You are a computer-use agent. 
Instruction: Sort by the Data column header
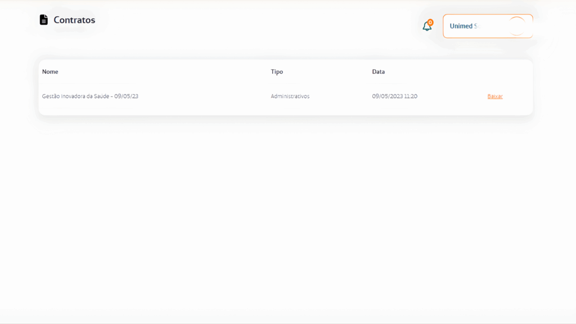click(x=379, y=72)
